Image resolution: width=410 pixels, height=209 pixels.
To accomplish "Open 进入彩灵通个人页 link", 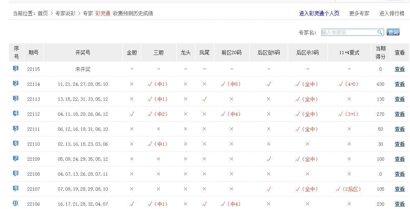I will (320, 13).
